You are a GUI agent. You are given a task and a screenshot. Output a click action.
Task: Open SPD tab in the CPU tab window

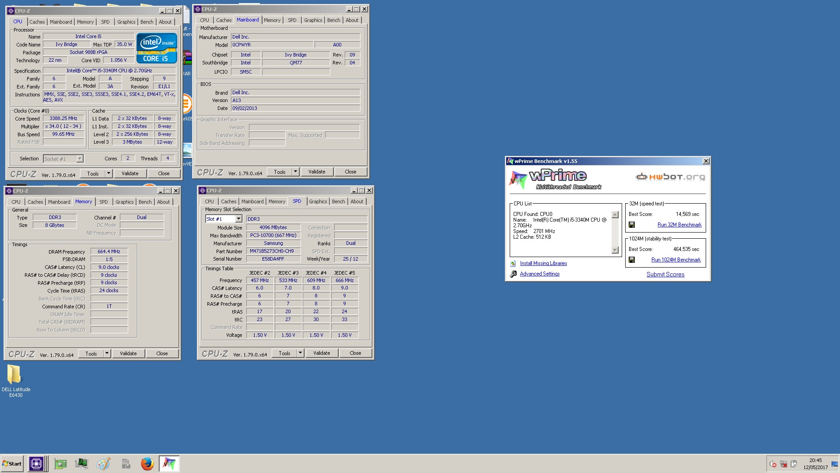[105, 22]
